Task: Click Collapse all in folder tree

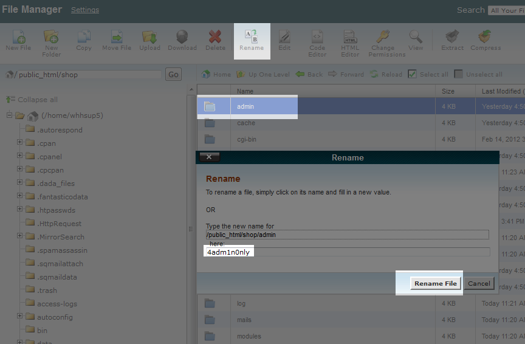Action: (37, 100)
